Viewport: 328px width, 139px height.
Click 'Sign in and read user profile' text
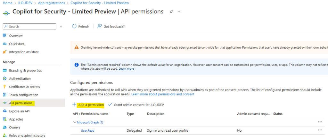168,130
